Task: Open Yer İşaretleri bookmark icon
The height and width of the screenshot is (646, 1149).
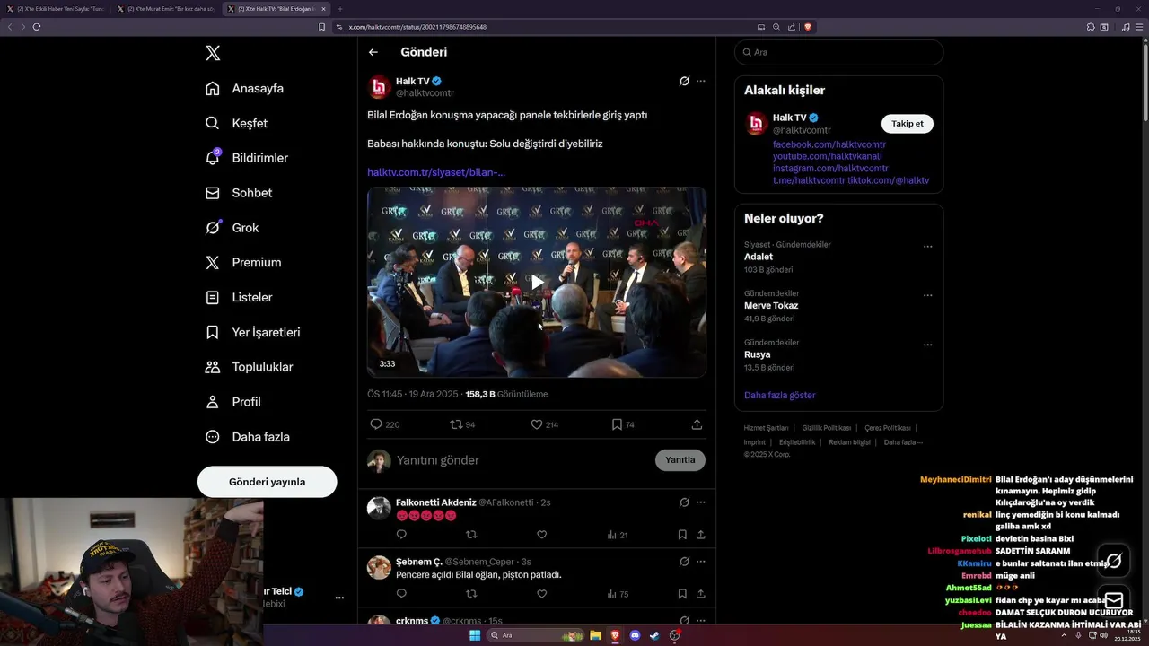Action: pos(213,332)
